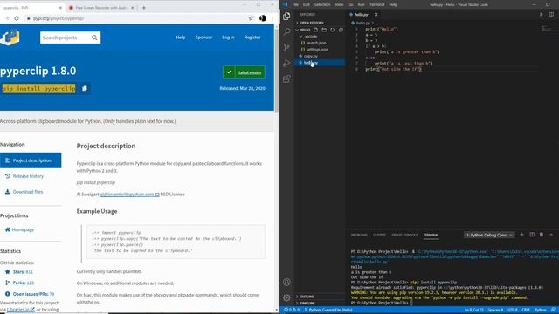Open the Homepage project link
Image resolution: width=559 pixels, height=314 pixels.
point(23,229)
